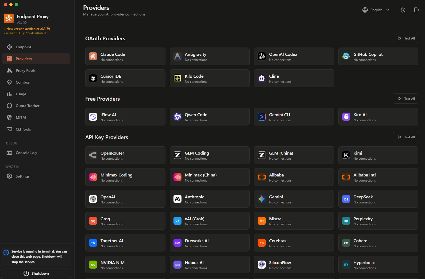
Task: Click the Gemini CLI terminal icon
Action: (262, 117)
